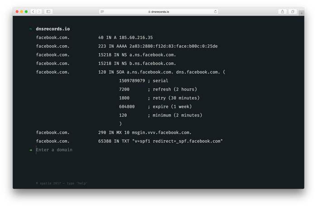
Task: Click the spatie 2017 footer text
Action: 62,183
